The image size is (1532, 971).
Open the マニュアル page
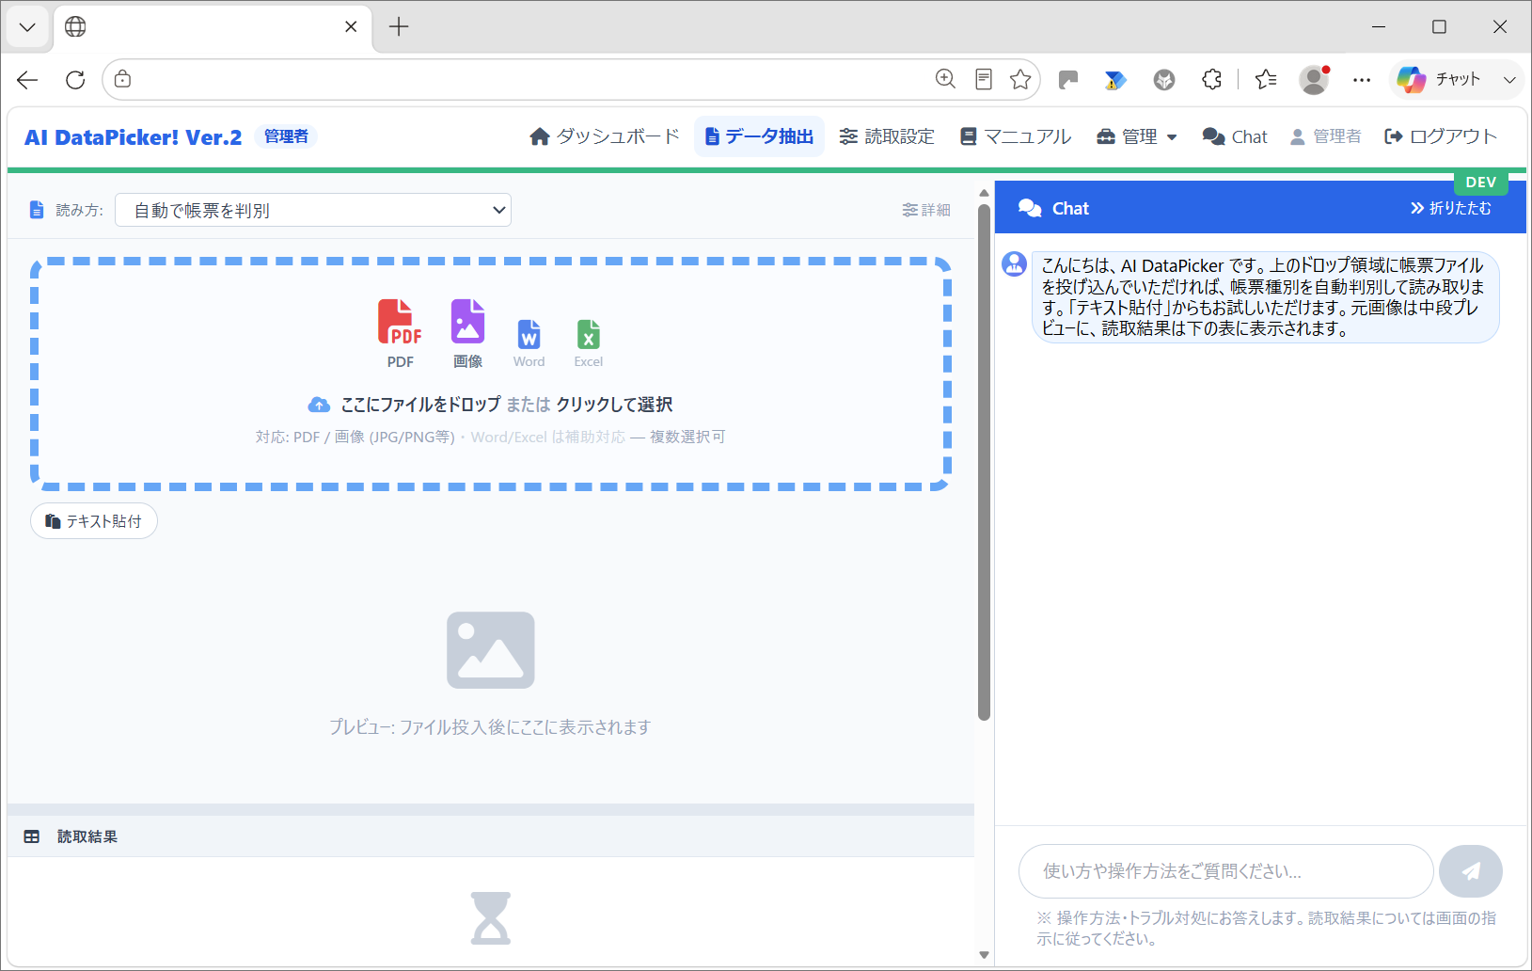1016,136
